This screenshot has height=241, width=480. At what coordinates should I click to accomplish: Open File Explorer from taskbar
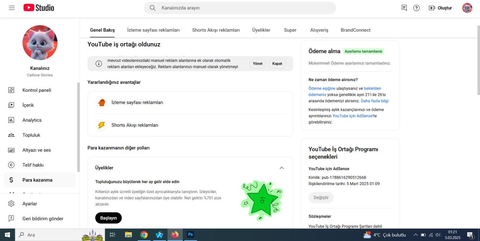128,235
